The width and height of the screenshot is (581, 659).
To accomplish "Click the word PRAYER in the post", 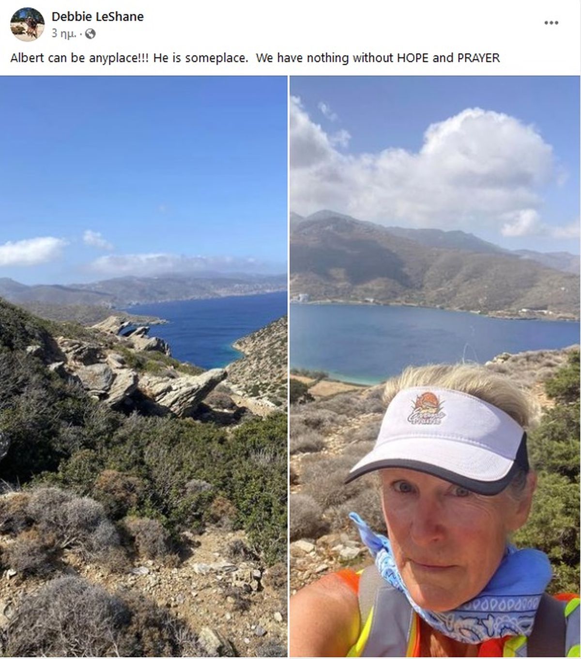I will [x=478, y=58].
